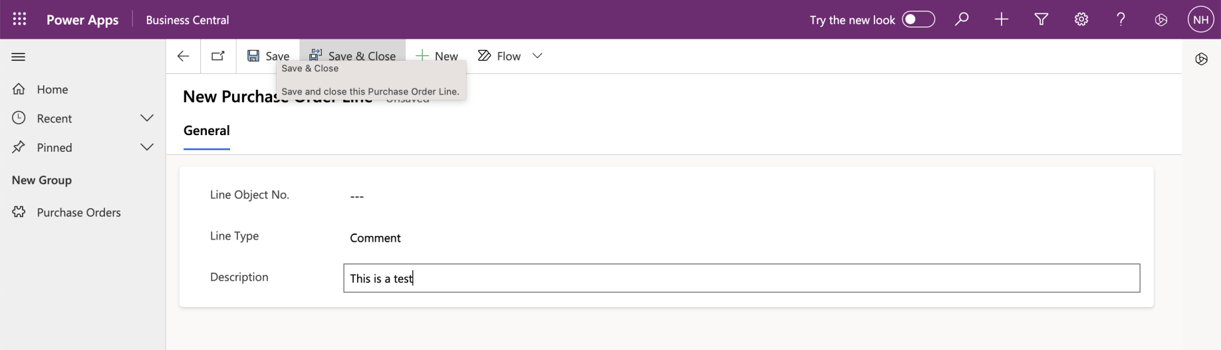This screenshot has width=1221, height=350.
Task: Expand the Pinned section chevron
Action: [147, 147]
